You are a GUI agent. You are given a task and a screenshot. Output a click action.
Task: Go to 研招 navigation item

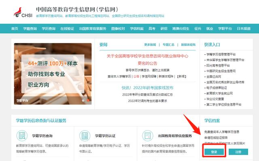[164, 29]
